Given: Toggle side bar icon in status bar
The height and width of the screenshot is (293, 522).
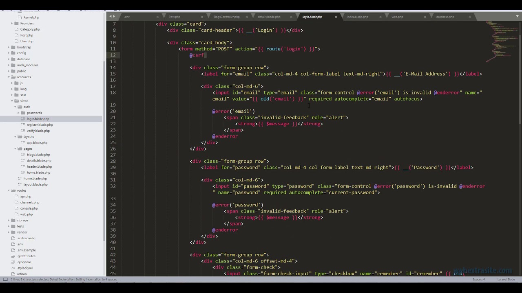Looking at the screenshot, I should pos(5,280).
